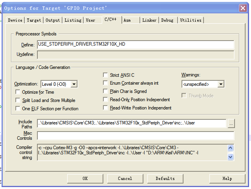Toggle Plain Char is Signed

(x=105, y=91)
